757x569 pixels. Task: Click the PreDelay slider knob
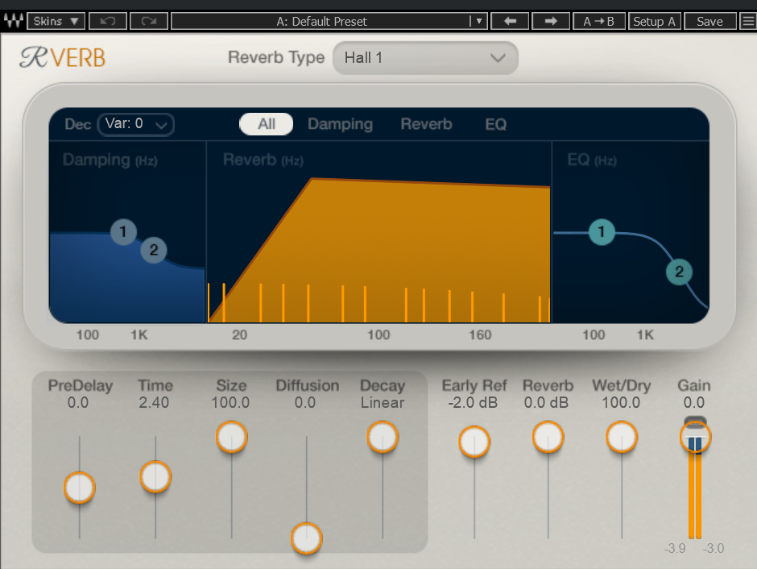79,488
